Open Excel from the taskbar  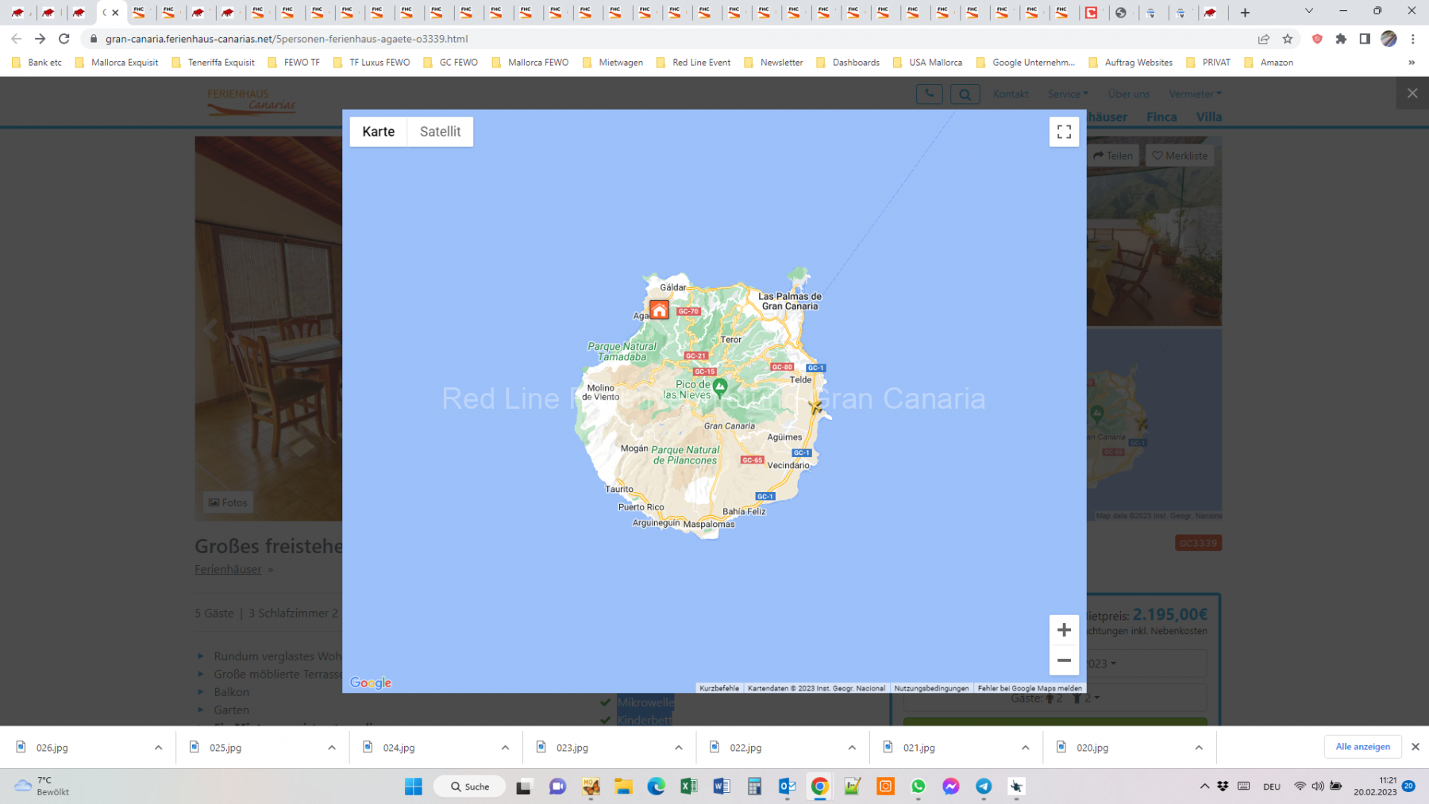tap(688, 787)
